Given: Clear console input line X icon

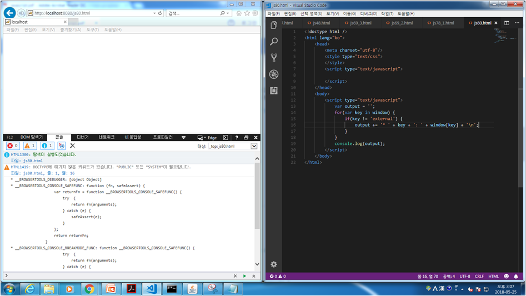Looking at the screenshot, I should click(x=235, y=276).
